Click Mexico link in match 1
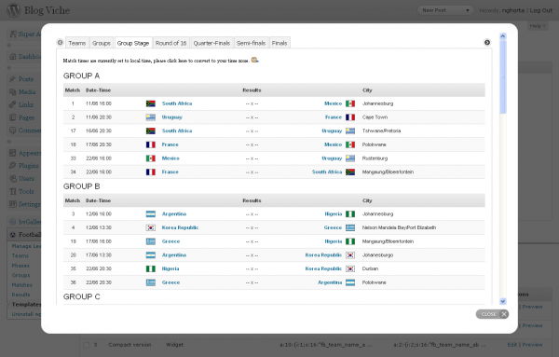This screenshot has width=559, height=357. click(333, 103)
